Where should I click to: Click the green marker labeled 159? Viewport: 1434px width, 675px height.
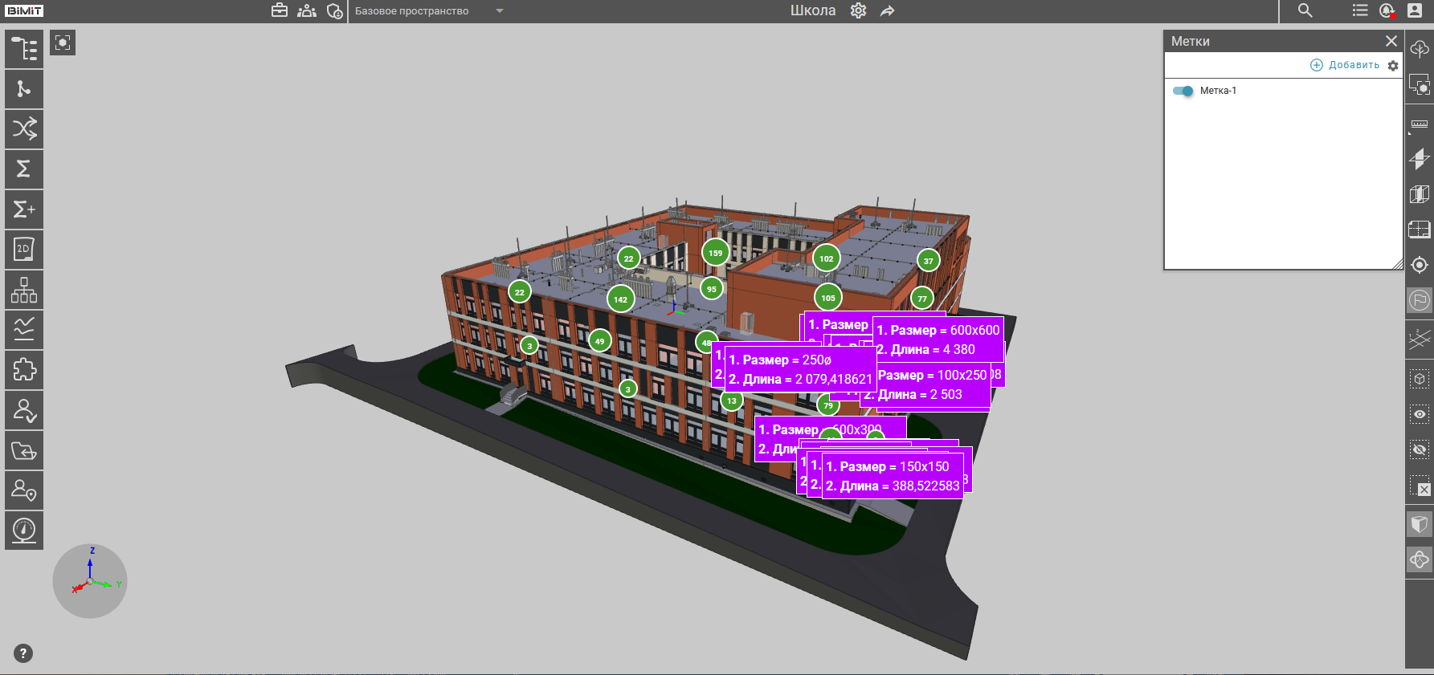715,253
